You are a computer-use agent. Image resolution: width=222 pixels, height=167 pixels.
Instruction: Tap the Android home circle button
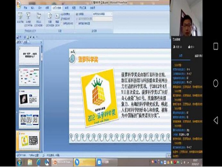[216, 83]
